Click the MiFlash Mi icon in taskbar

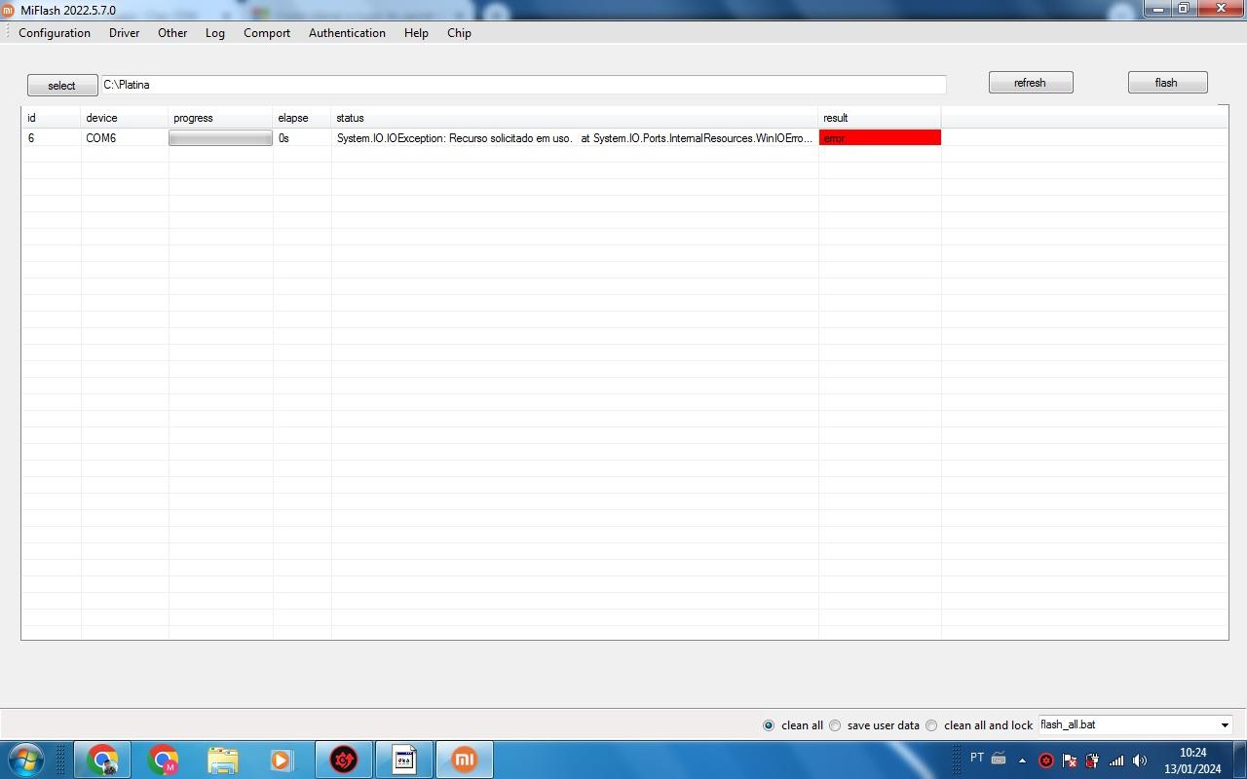point(465,760)
